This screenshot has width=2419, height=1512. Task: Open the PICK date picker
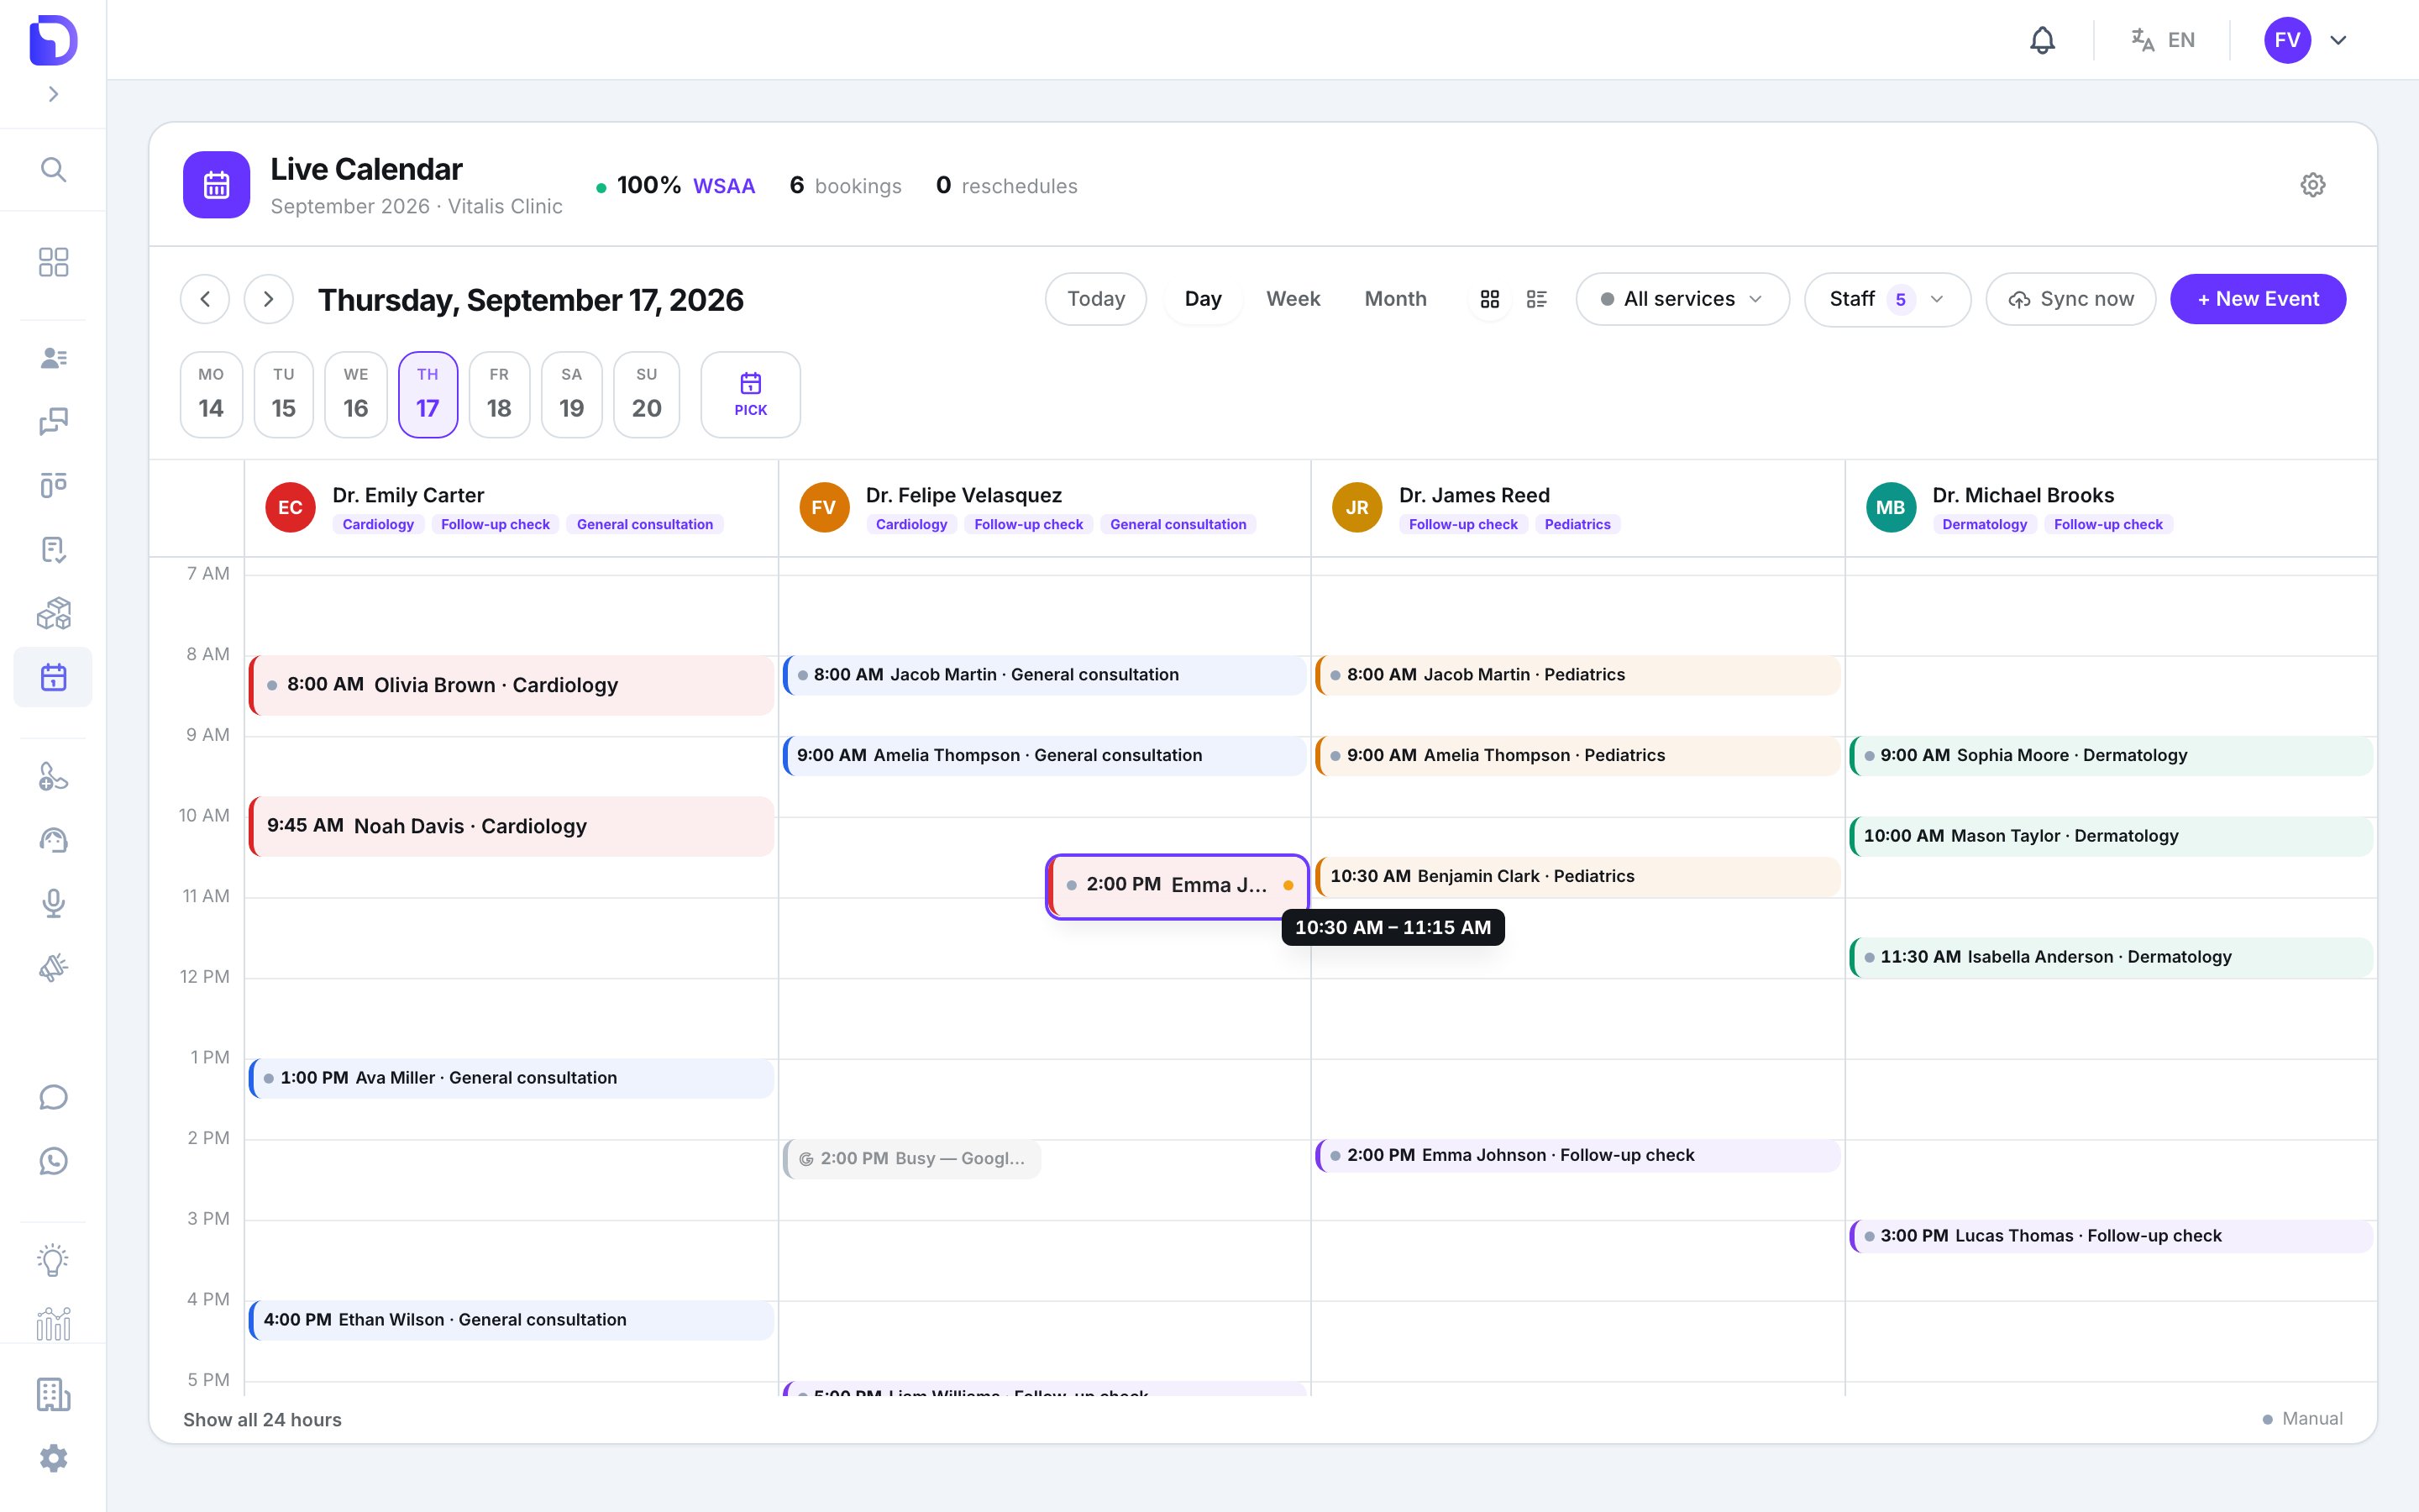coord(751,394)
